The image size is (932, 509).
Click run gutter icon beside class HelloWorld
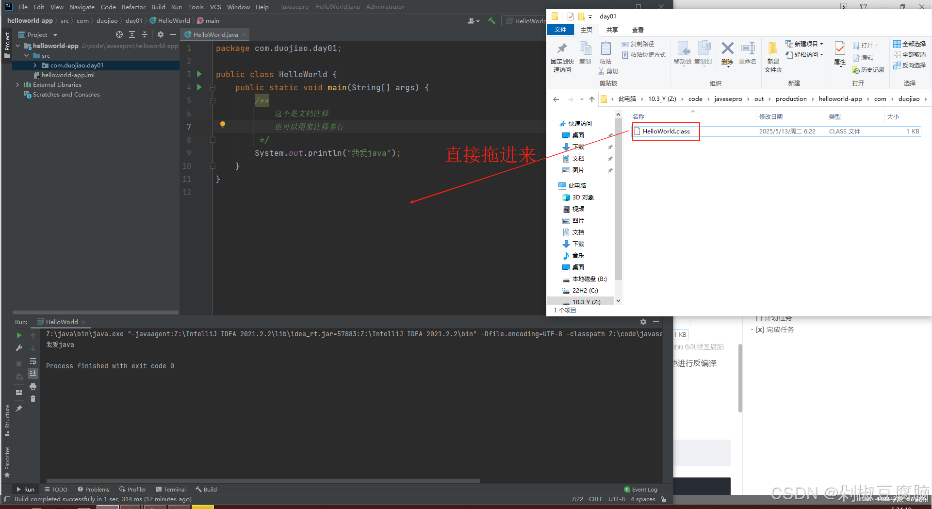point(199,74)
